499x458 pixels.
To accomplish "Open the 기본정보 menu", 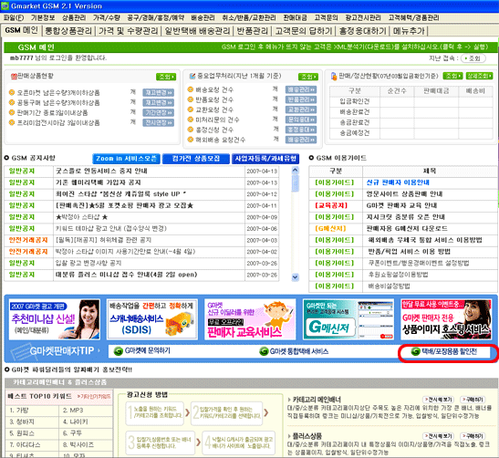I will pos(43,18).
